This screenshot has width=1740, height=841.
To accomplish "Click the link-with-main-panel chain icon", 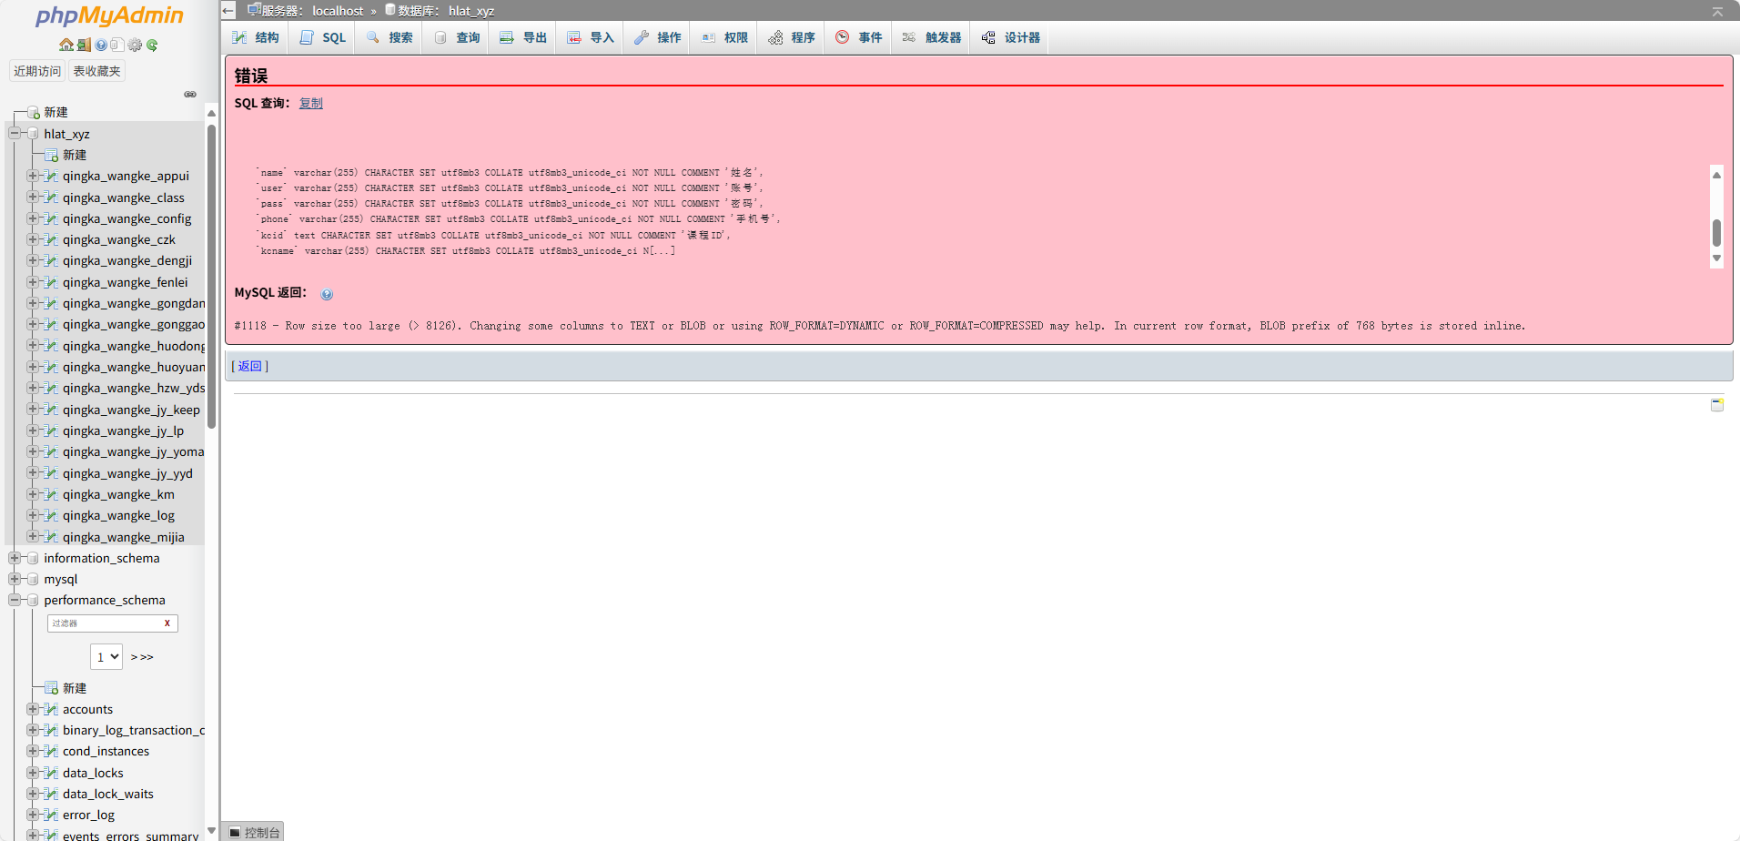I will [x=190, y=94].
